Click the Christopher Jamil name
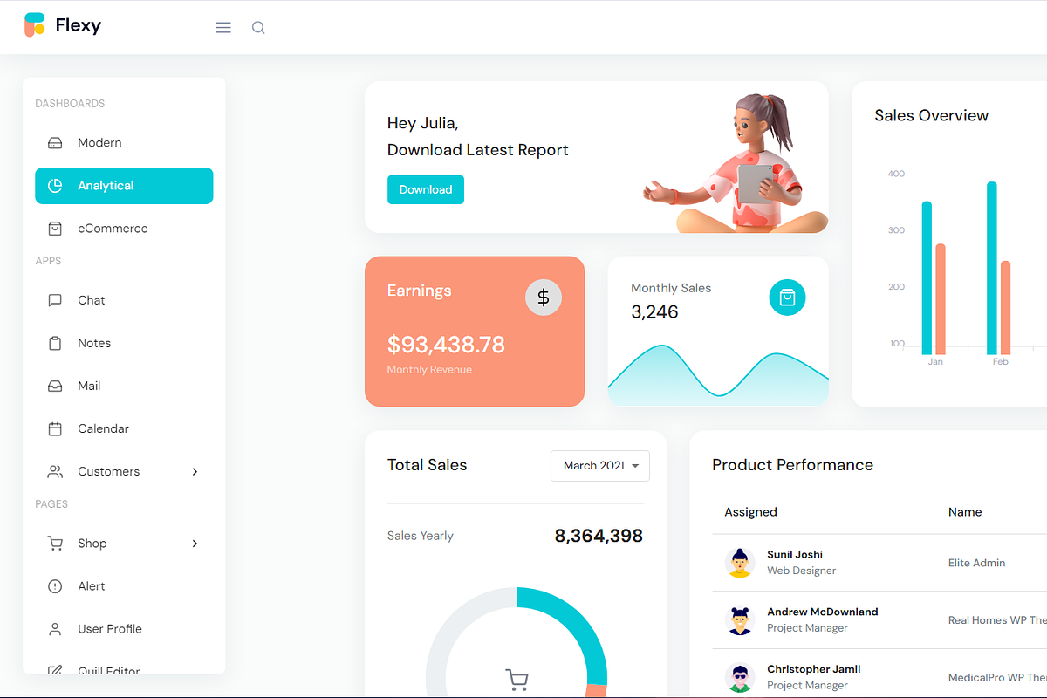Image resolution: width=1047 pixels, height=698 pixels. click(x=814, y=669)
